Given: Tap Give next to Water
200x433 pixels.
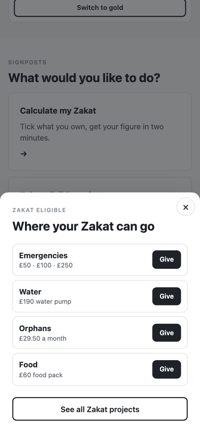Looking at the screenshot, I should point(166,296).
